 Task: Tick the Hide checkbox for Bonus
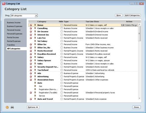click(62, 25)
